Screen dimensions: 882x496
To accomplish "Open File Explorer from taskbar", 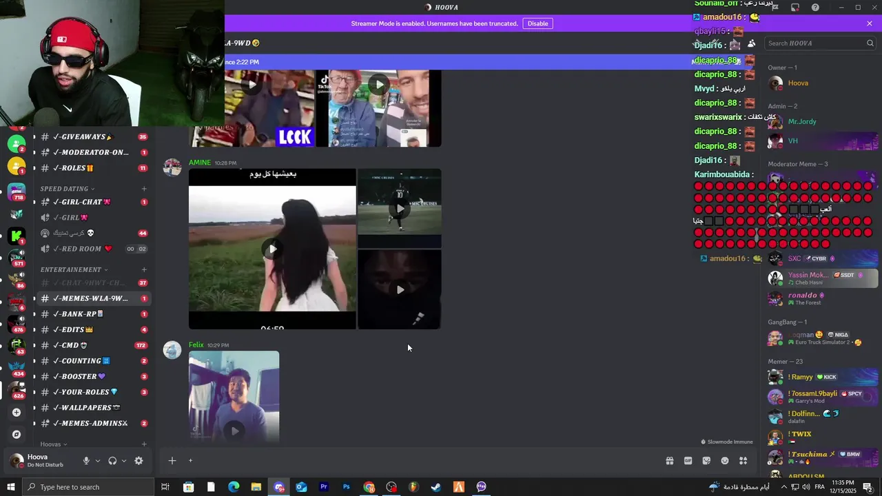I will 256,487.
